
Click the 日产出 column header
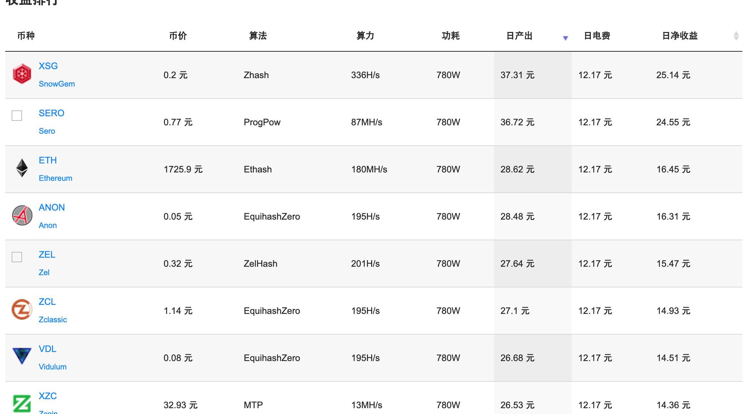coord(519,36)
